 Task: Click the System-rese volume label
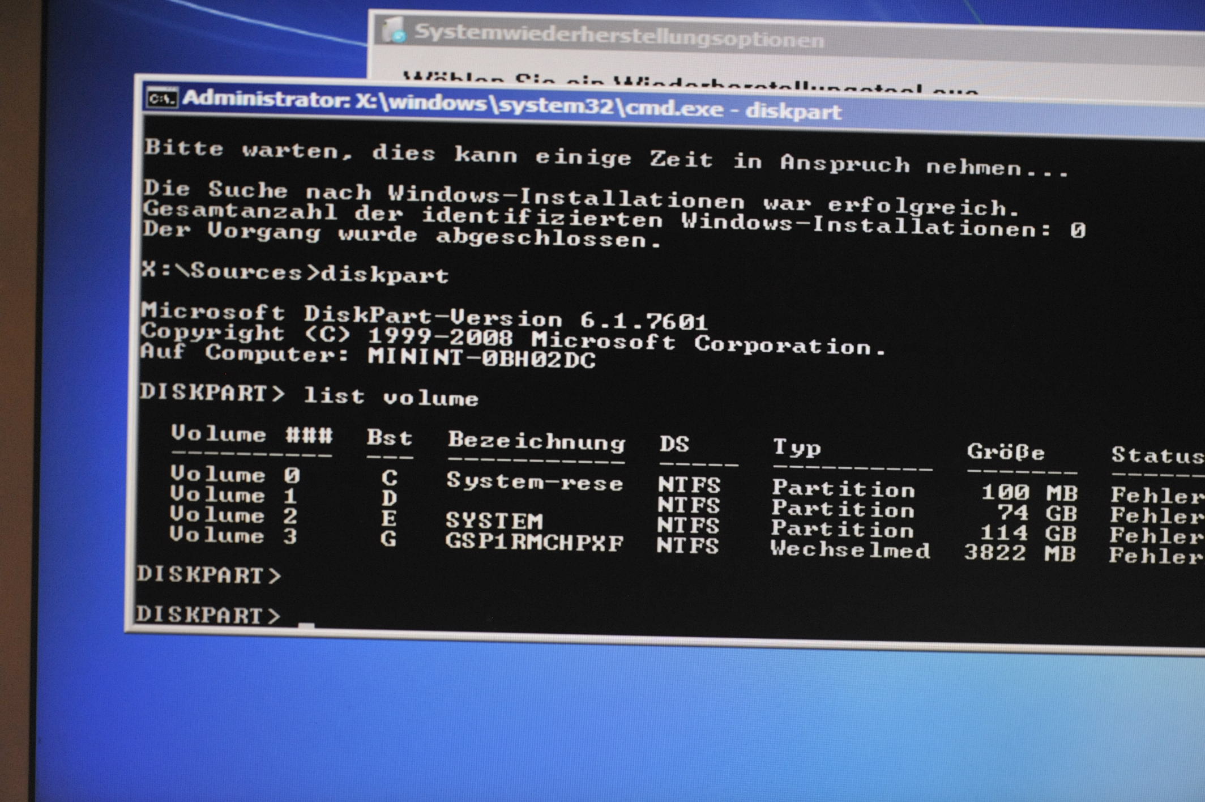[x=534, y=481]
